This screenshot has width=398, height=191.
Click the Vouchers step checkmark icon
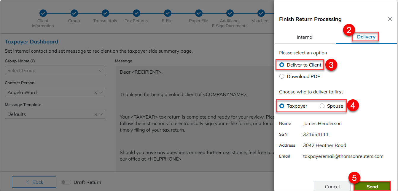pyautogui.click(x=261, y=13)
